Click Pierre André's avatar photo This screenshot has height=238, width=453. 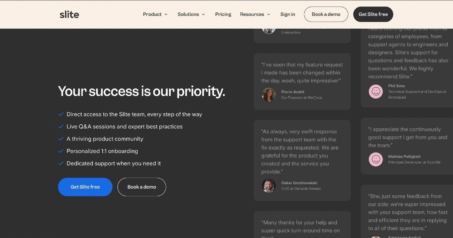click(x=269, y=95)
